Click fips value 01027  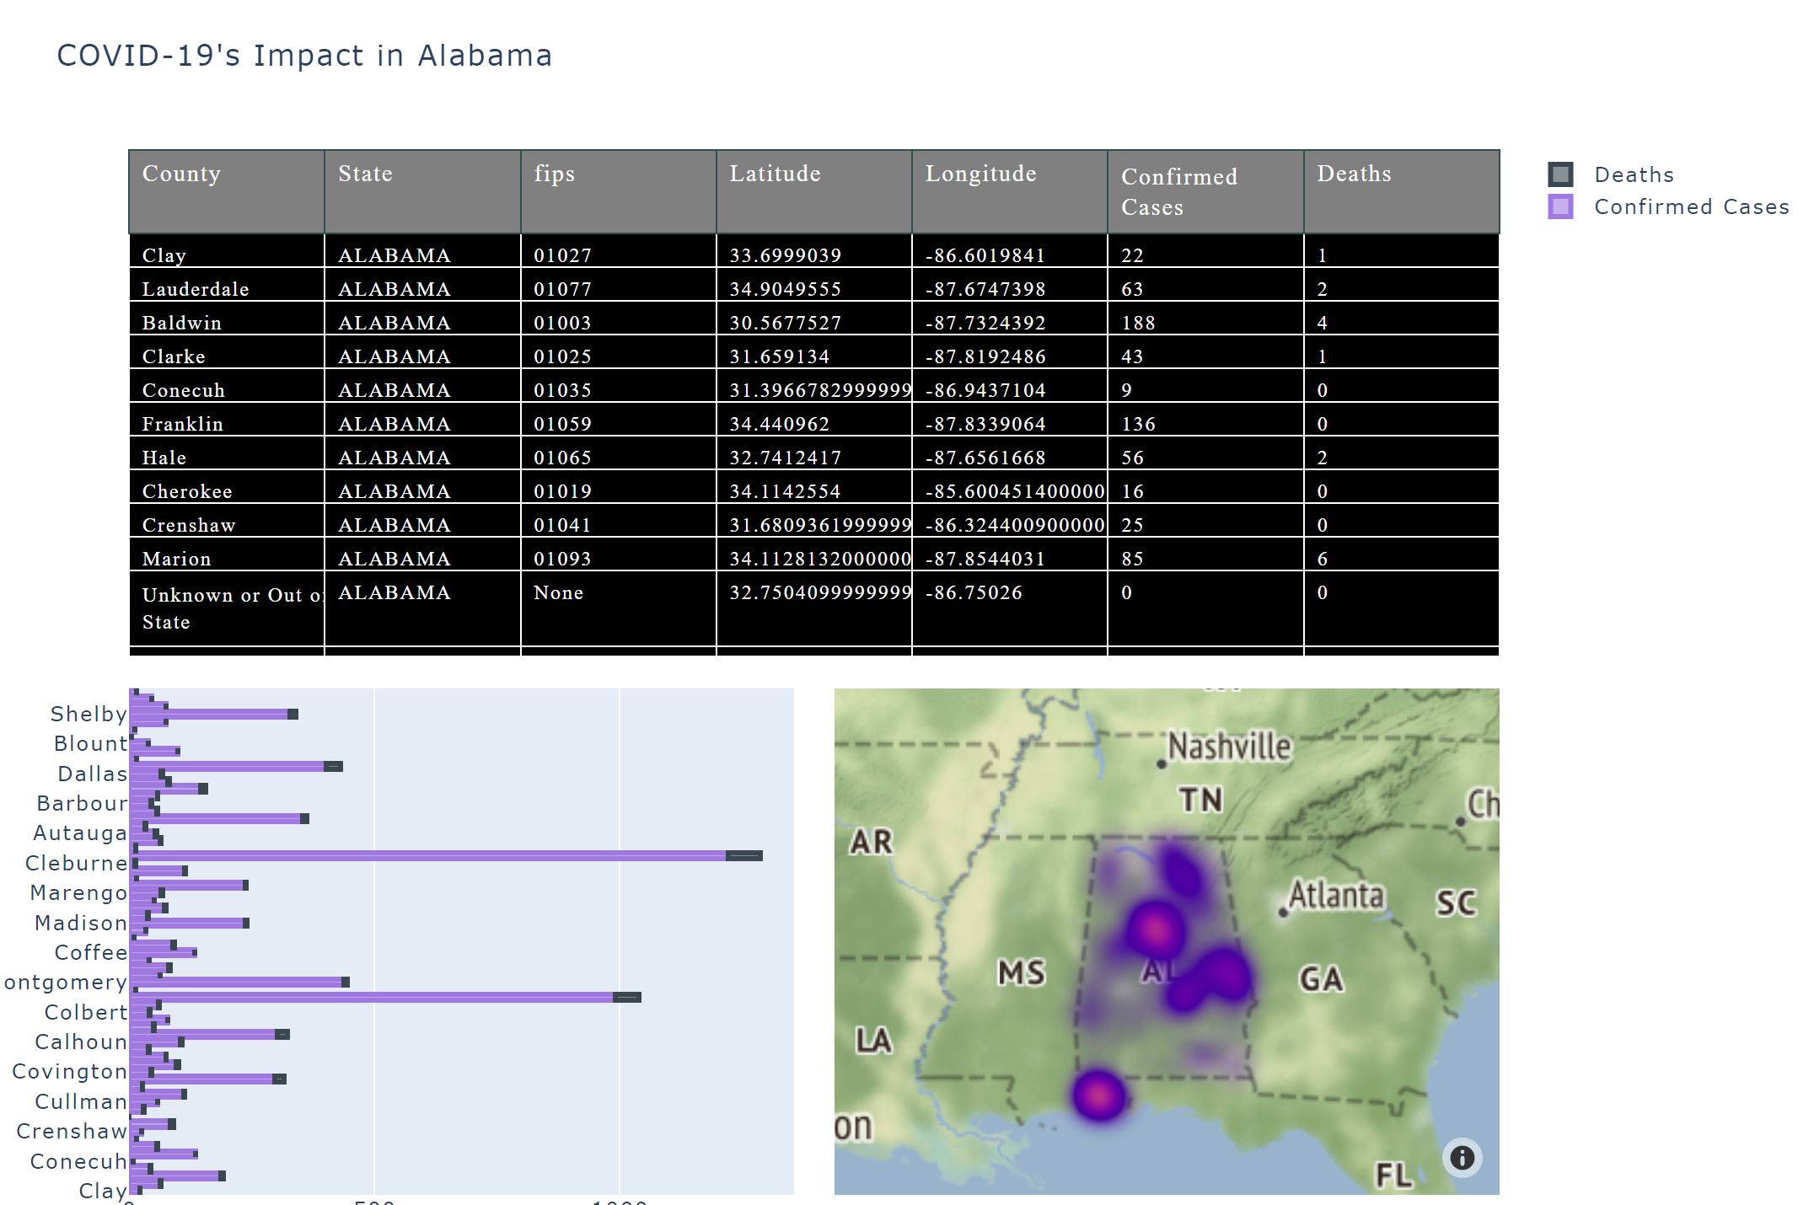pos(562,255)
